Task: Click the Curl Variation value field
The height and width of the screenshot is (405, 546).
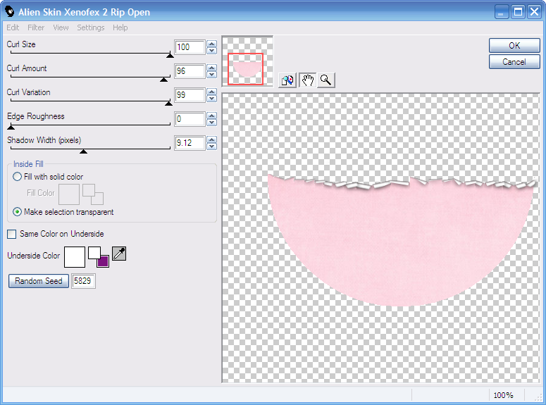Action: [190, 95]
